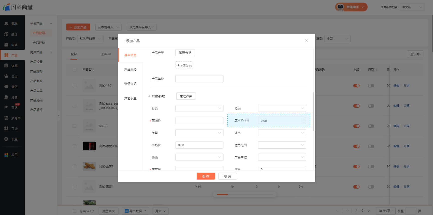The image size is (433, 215).
Task: Open the 统计 statistics sidebar icon
Action: 6,34
